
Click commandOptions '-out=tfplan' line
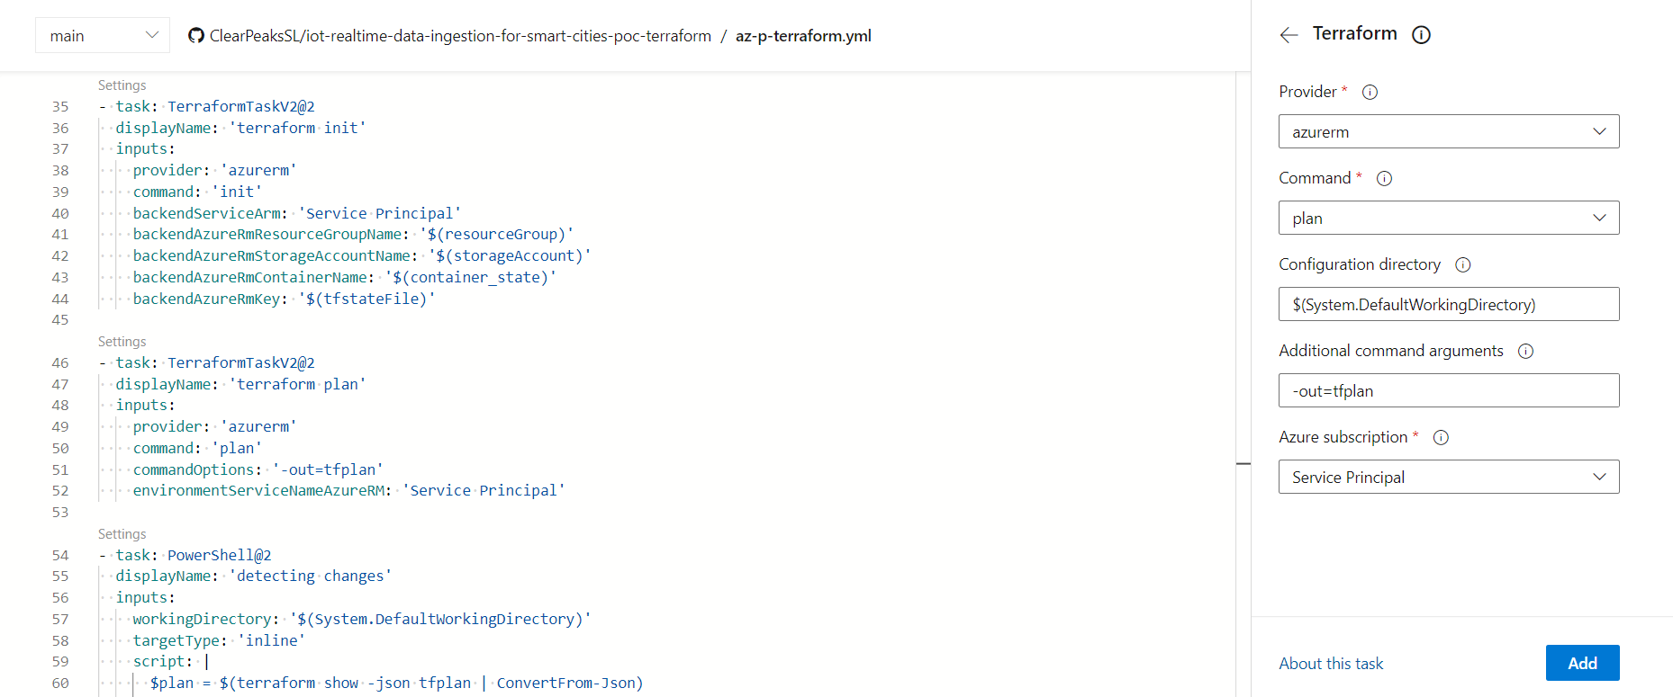(x=258, y=469)
